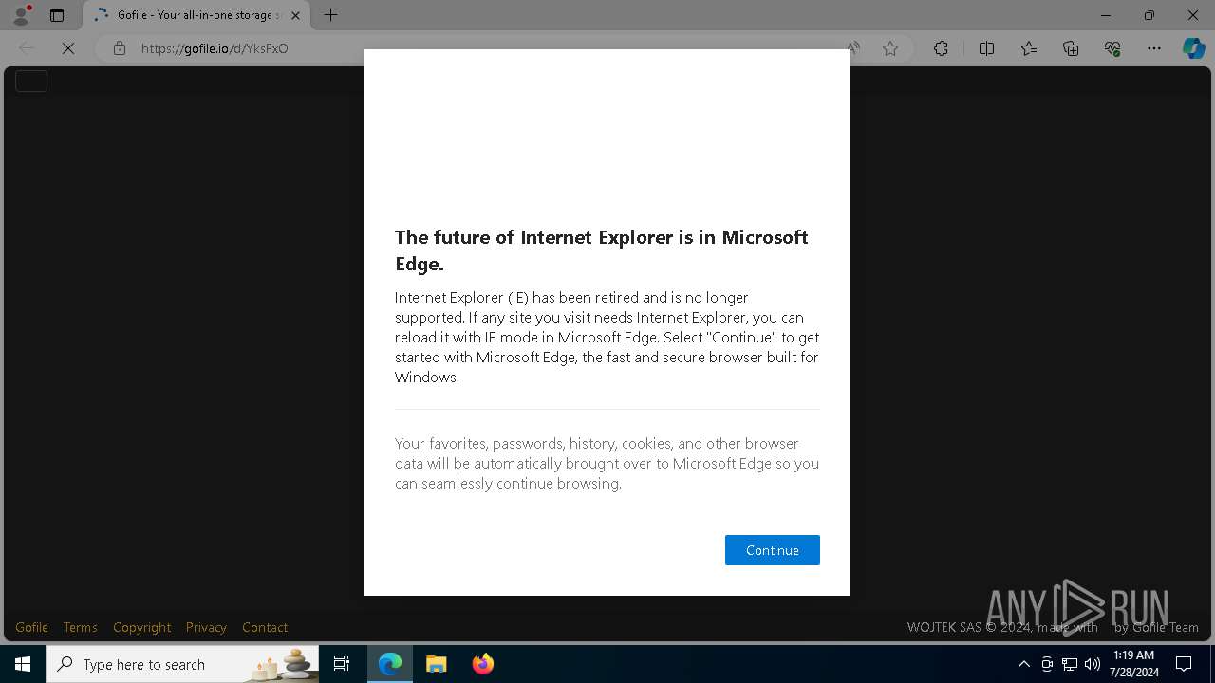The image size is (1215, 683).
Task: Open the notification center
Action: tap(1184, 664)
